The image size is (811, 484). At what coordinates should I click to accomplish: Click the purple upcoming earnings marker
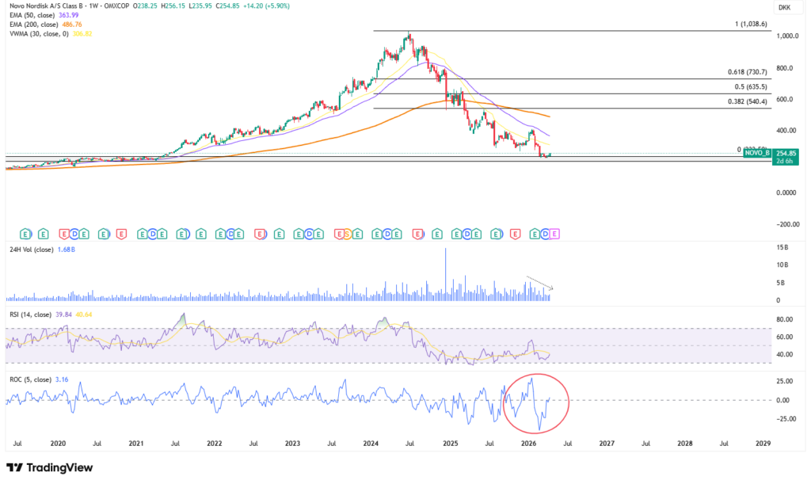coord(555,234)
